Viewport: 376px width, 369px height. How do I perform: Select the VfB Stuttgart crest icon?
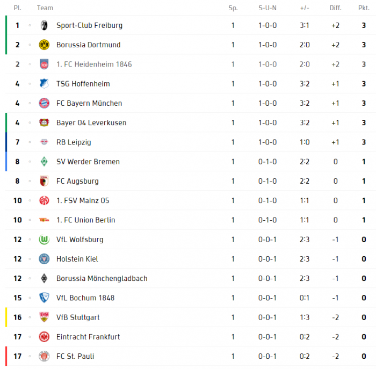(x=44, y=317)
